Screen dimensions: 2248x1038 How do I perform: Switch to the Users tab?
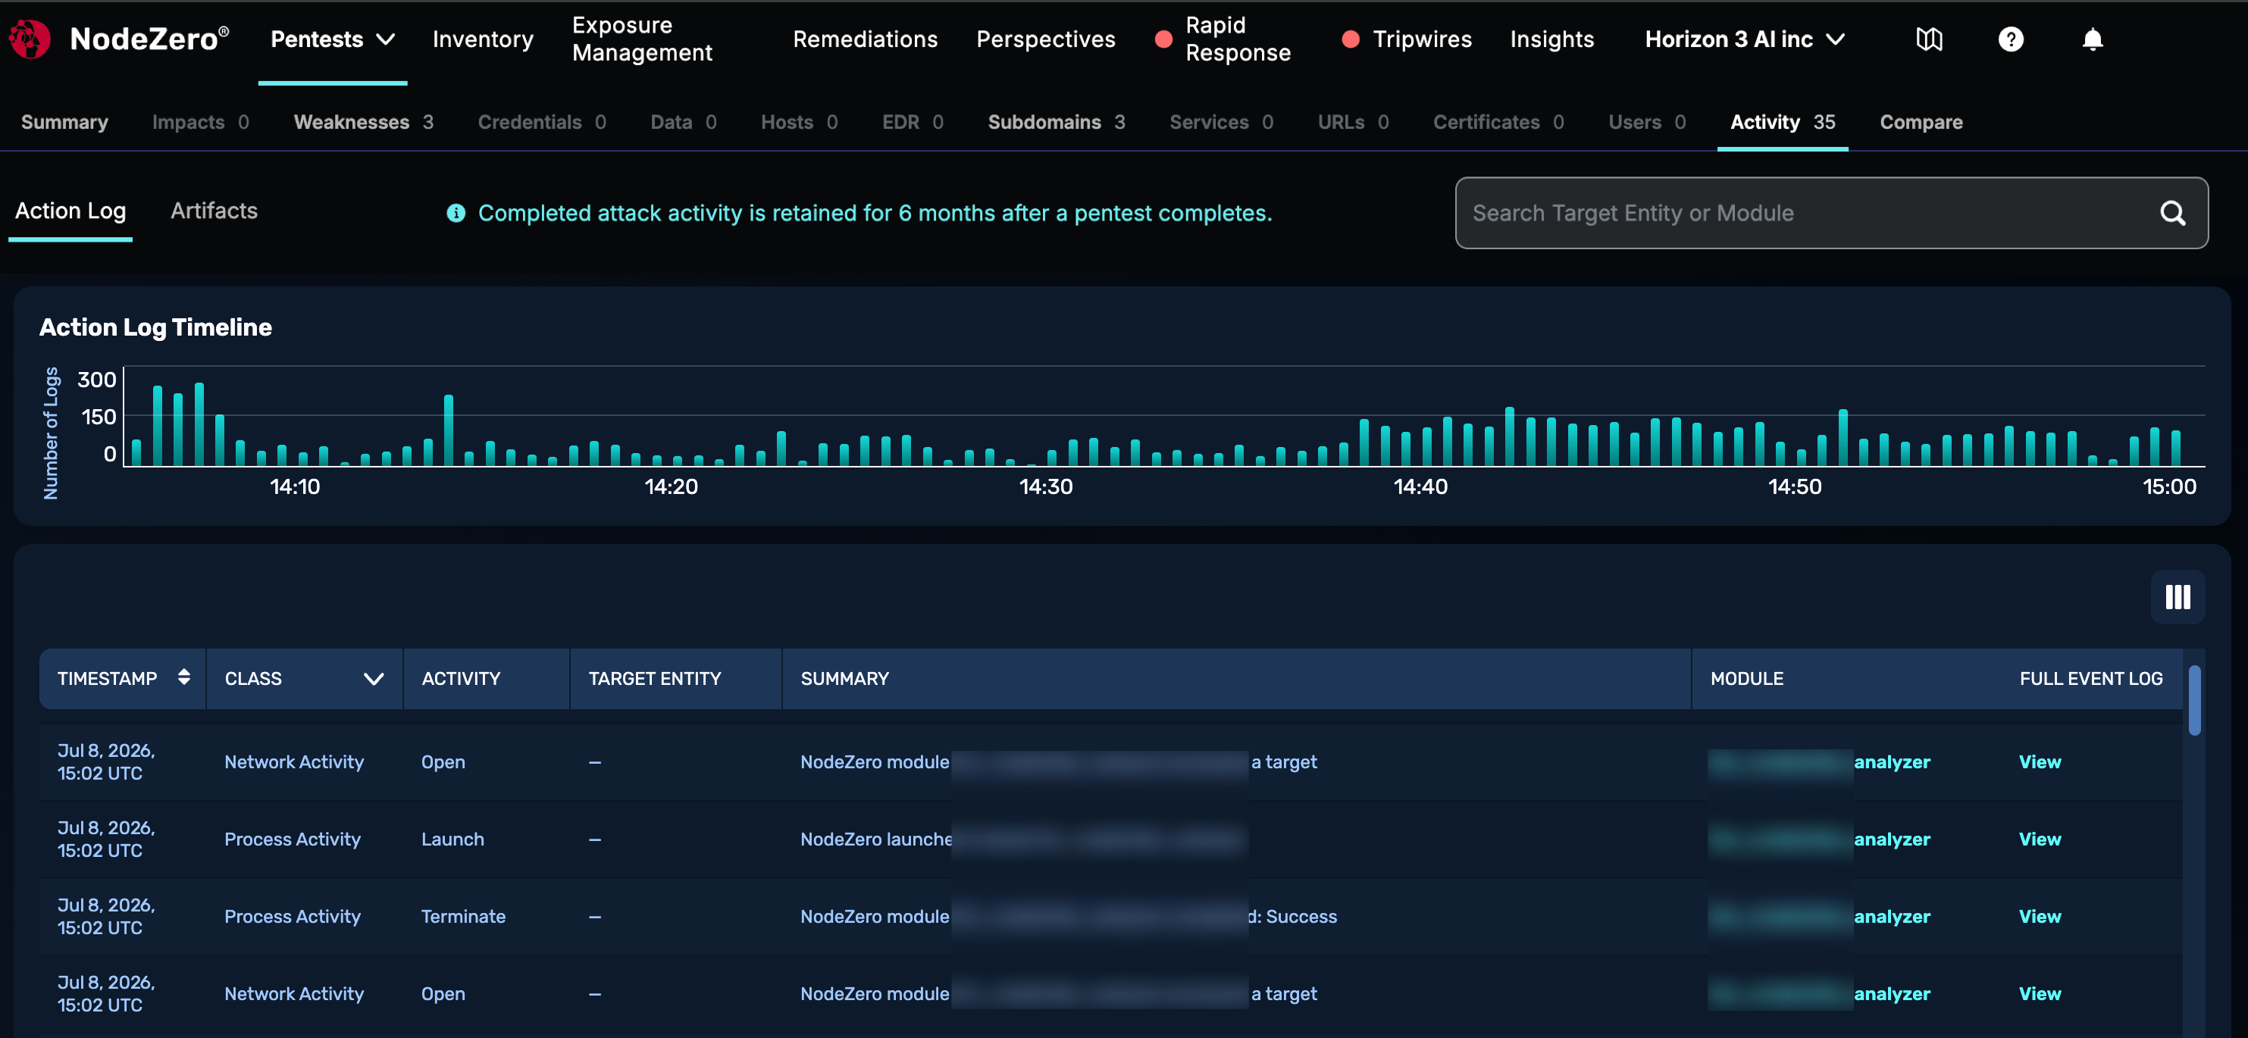[1647, 122]
